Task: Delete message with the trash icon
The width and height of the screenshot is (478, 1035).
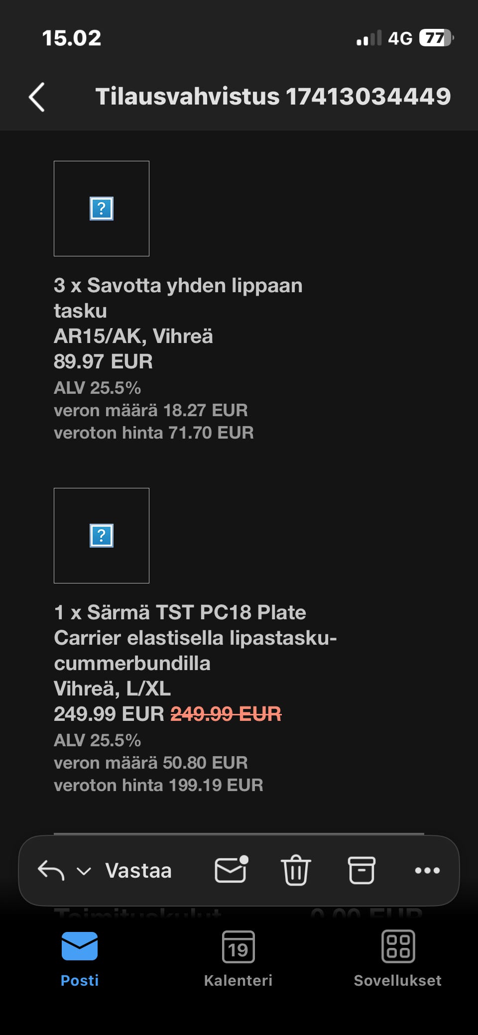Action: tap(296, 870)
